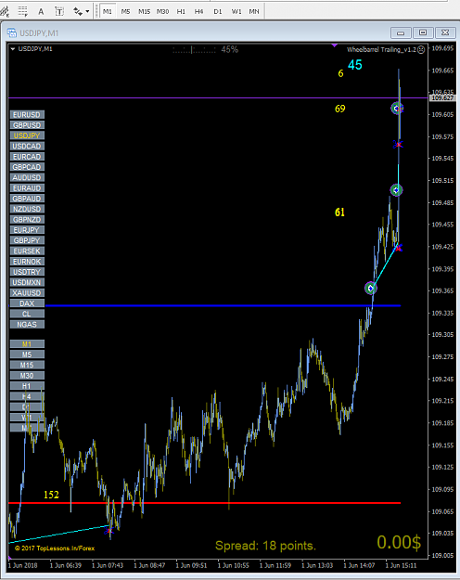This screenshot has width=460, height=580.
Task: Open EURSEK using the panel button
Action: click(27, 251)
